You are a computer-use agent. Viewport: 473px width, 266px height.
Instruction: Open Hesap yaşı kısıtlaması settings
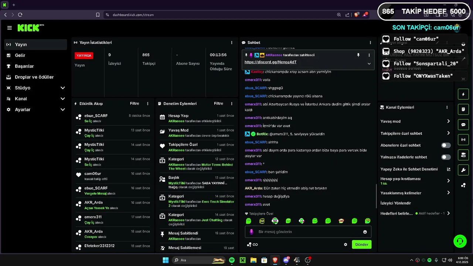415,181
